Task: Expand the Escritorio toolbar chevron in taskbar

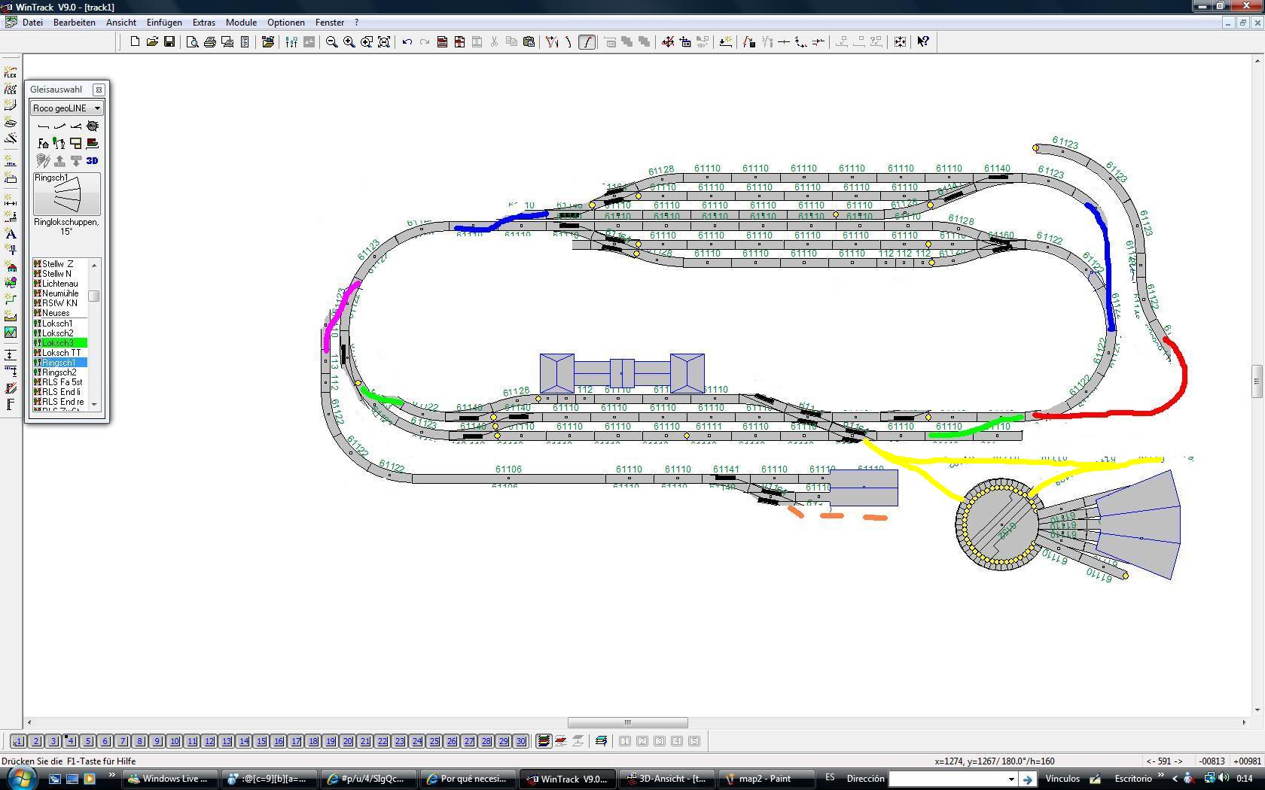Action: click(1160, 776)
